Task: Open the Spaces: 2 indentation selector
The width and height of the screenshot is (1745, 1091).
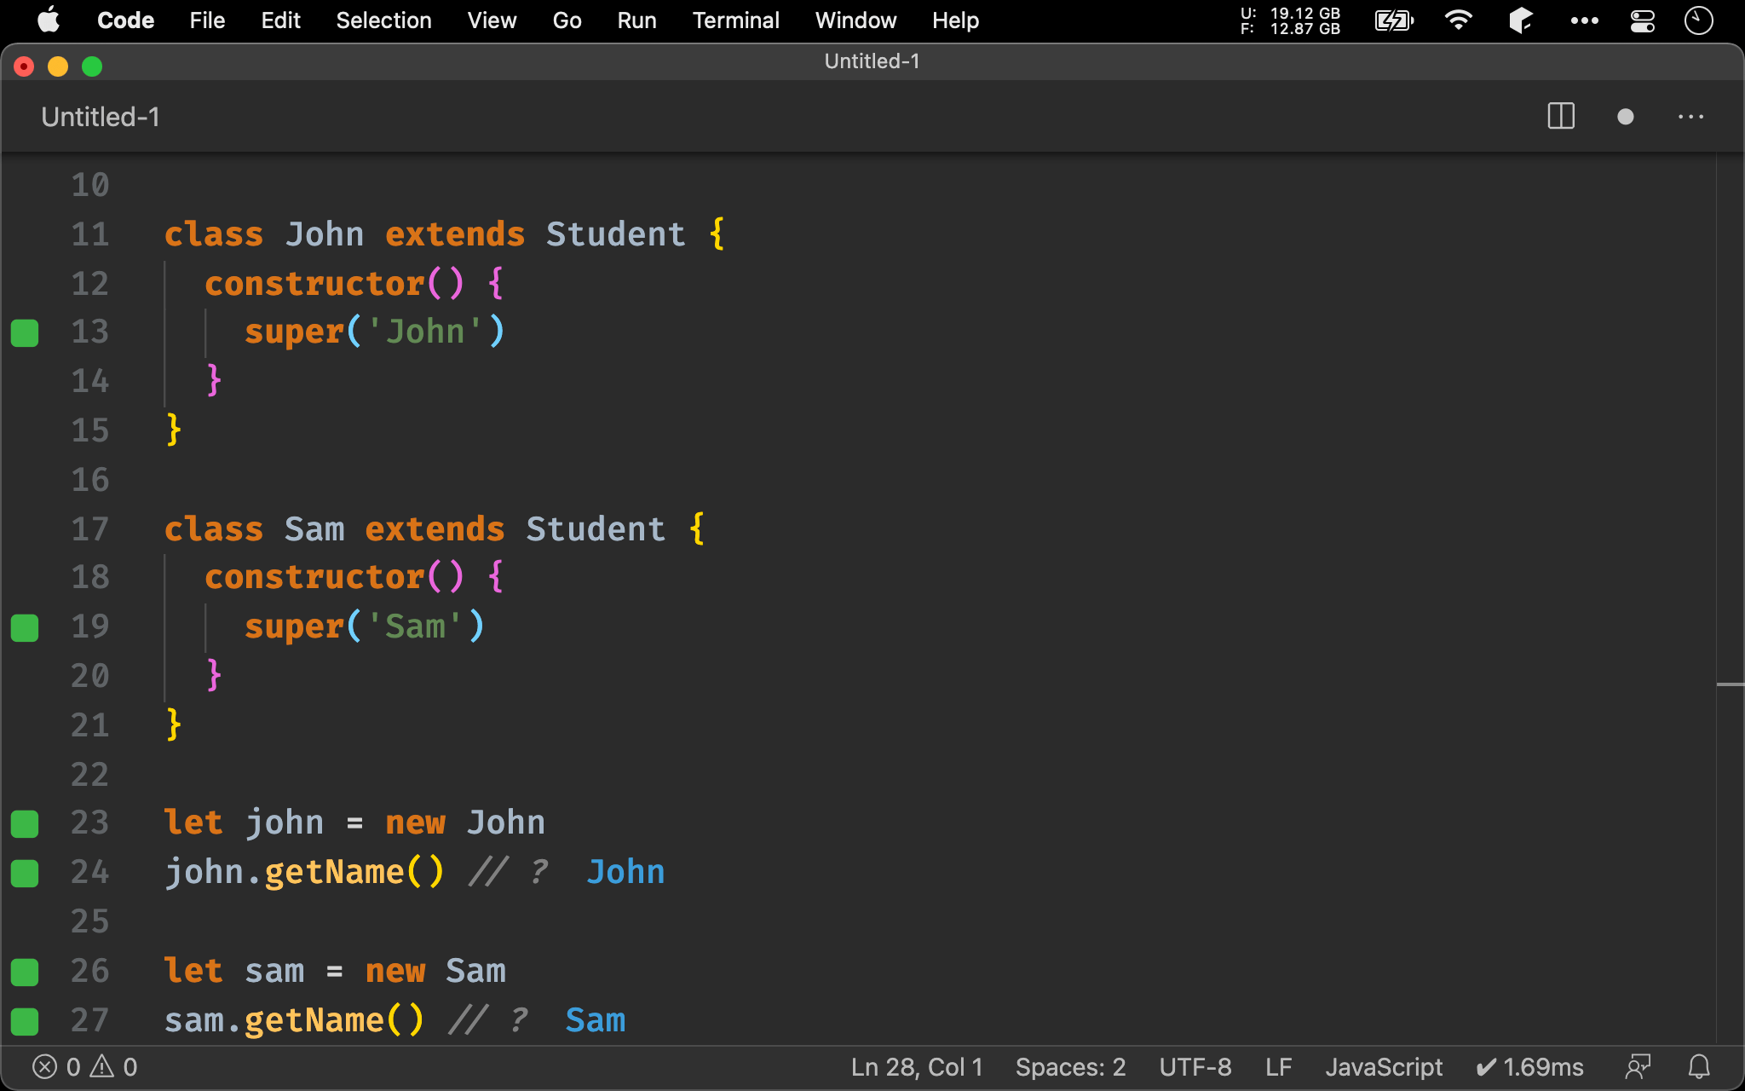Action: click(x=1070, y=1066)
